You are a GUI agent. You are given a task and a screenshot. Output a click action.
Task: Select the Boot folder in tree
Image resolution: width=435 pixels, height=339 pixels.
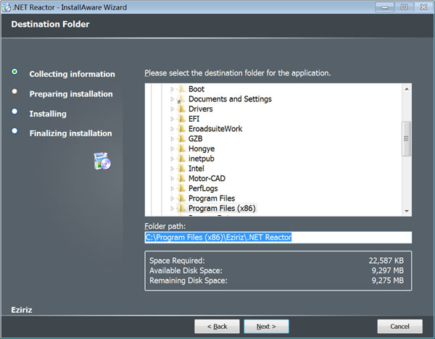(x=196, y=89)
